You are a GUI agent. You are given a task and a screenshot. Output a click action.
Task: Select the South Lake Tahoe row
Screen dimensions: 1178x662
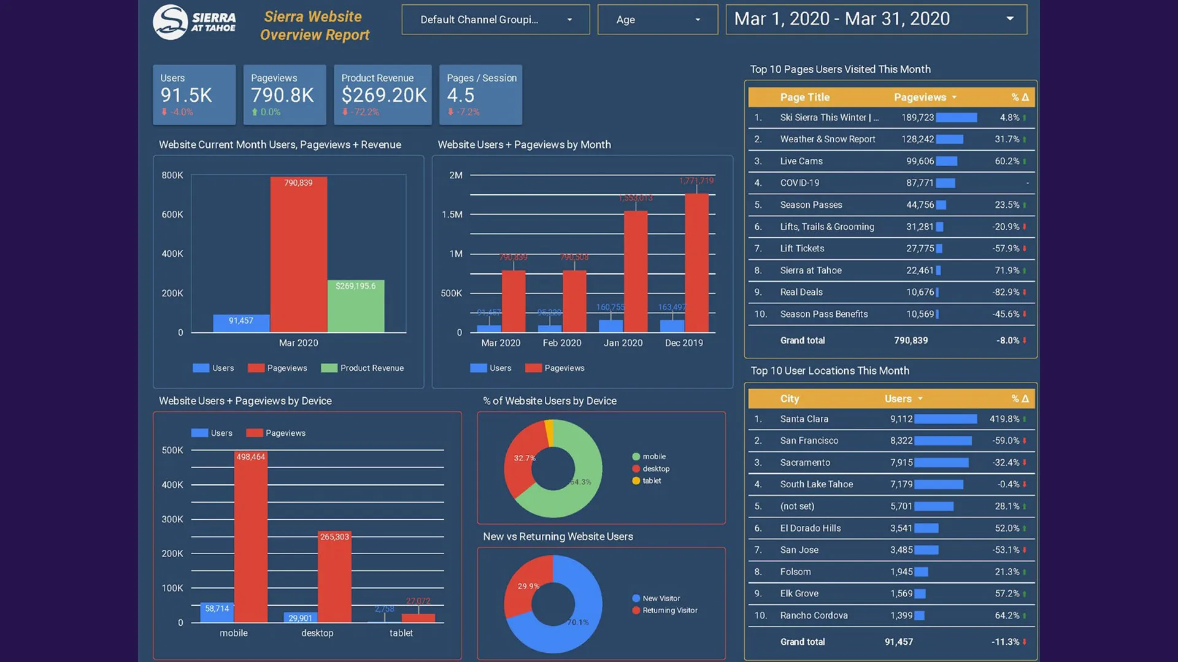pos(891,484)
